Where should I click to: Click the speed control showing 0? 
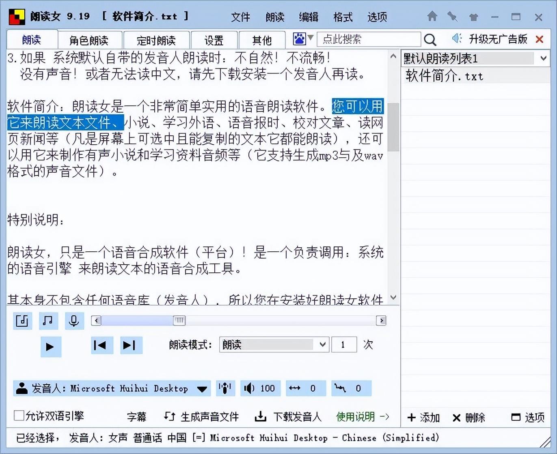pos(306,388)
